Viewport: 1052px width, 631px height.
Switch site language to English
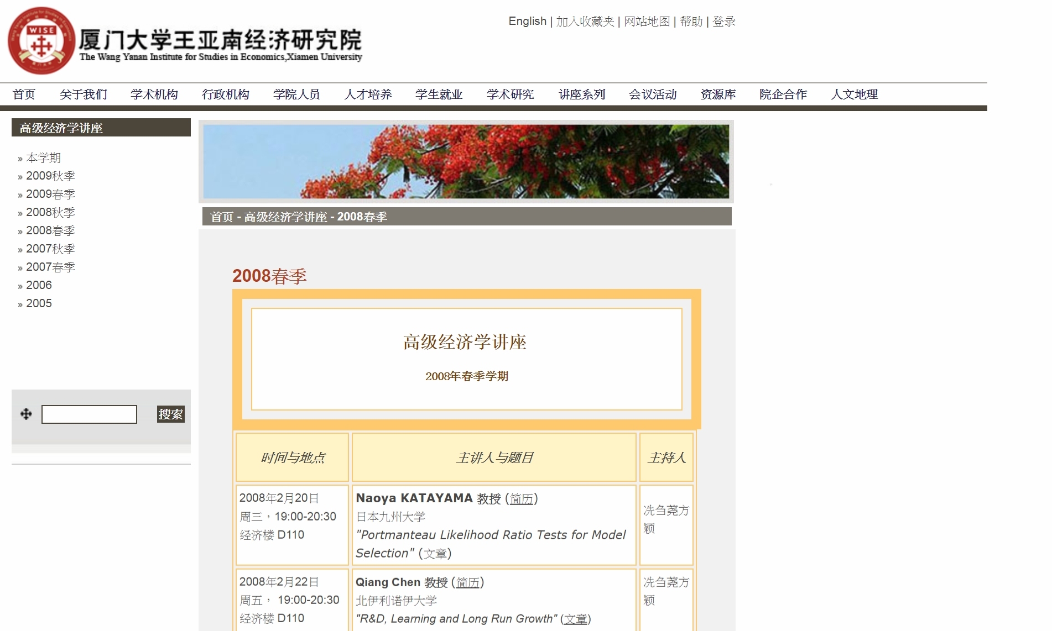pyautogui.click(x=527, y=22)
